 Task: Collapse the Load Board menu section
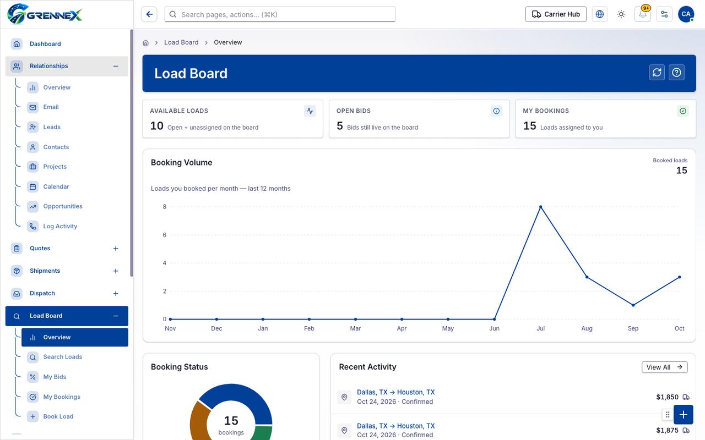pyautogui.click(x=116, y=316)
